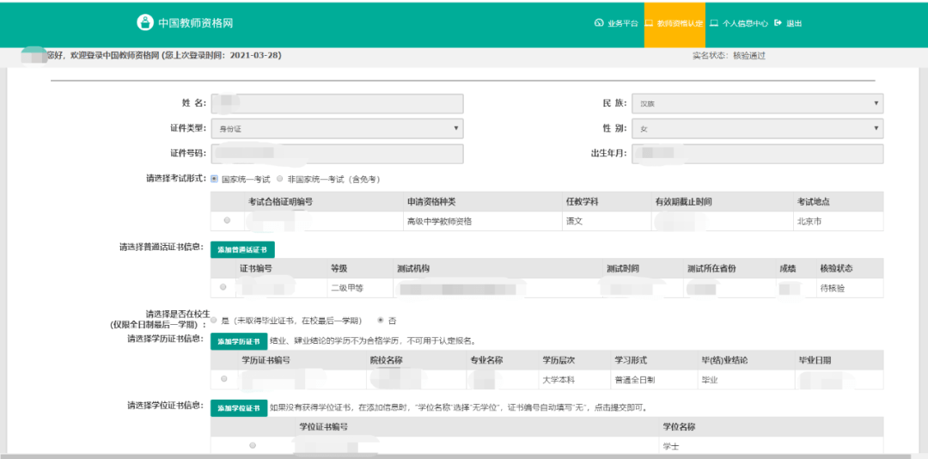The image size is (928, 459).
Task: Click the 退出 logout icon
Action: [778, 23]
